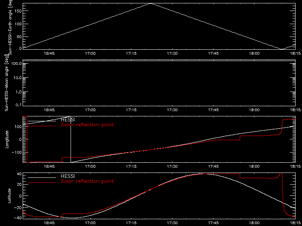
Task: Click the Longitude y-axis label
Action: click(x=7, y=139)
